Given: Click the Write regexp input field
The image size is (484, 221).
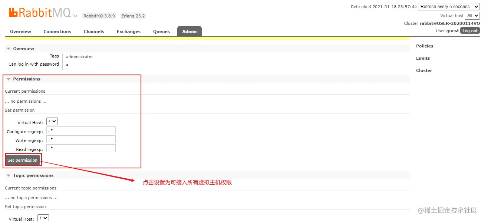Looking at the screenshot, I should (81, 139).
